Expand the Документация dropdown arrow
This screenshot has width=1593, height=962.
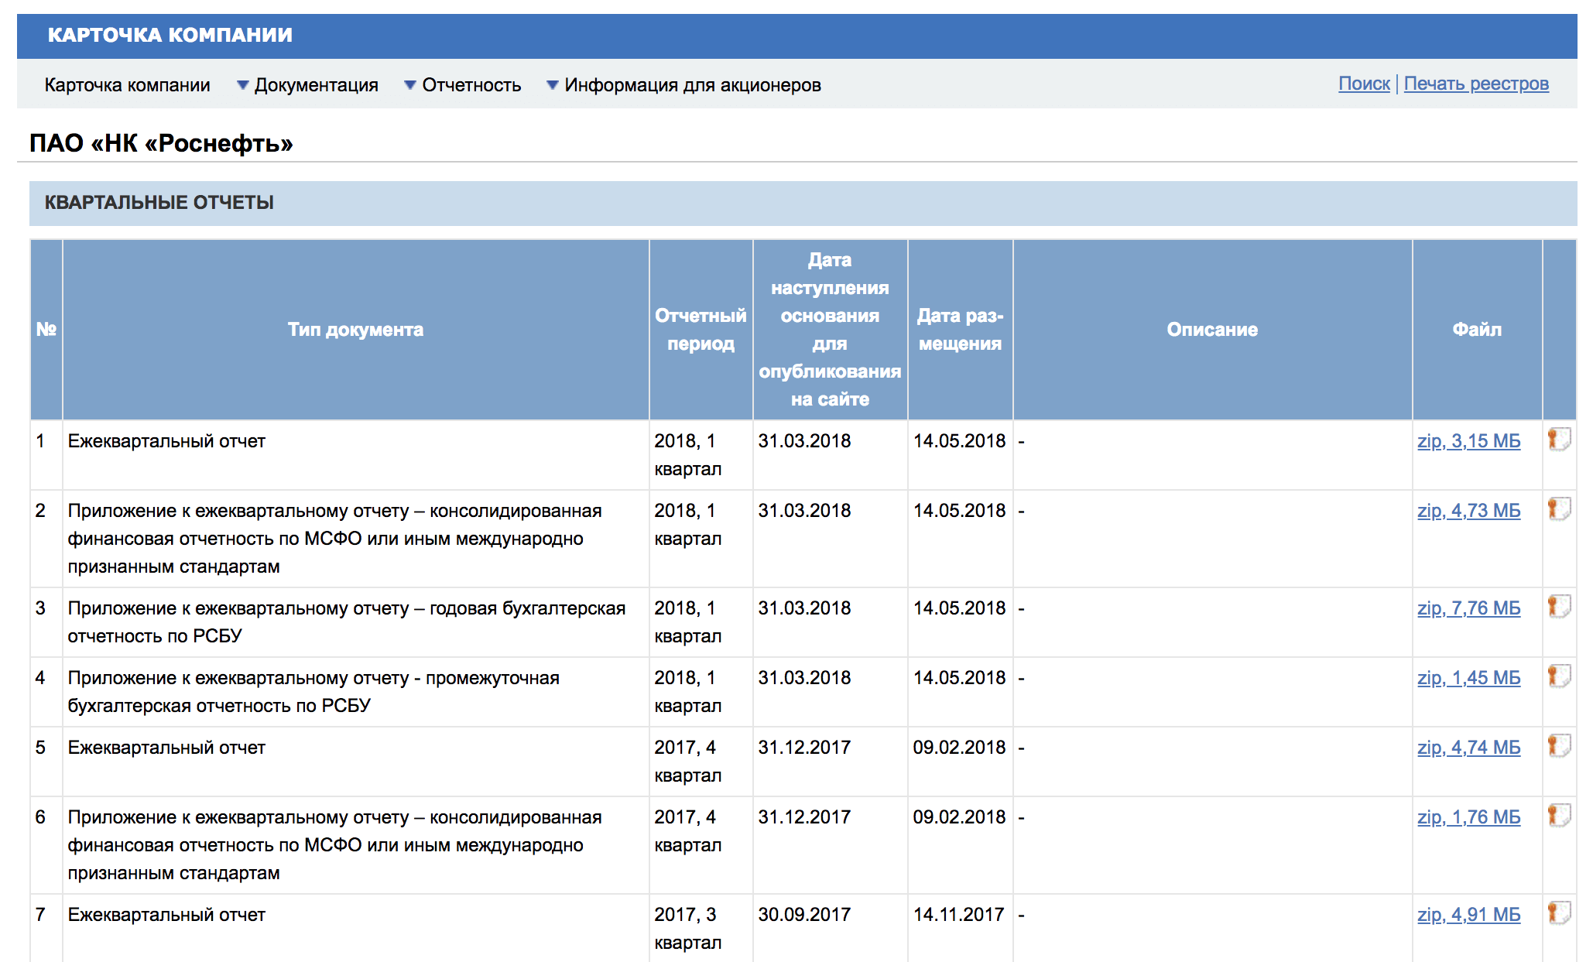point(242,85)
